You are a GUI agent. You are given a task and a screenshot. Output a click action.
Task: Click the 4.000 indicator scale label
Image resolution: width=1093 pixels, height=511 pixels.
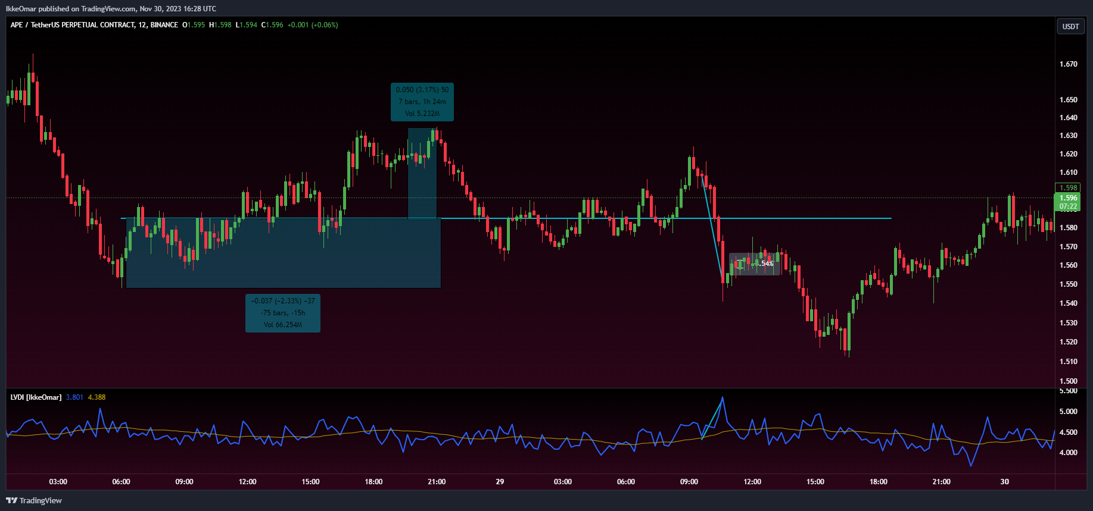[x=1068, y=453]
